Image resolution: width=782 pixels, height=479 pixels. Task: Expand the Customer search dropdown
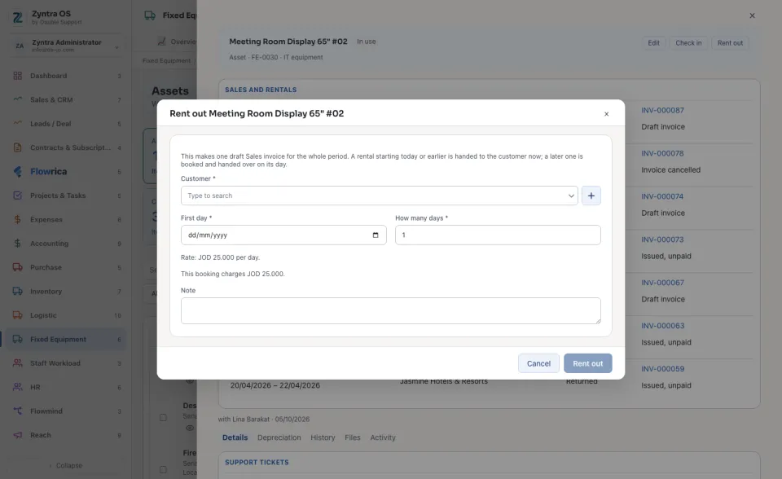pos(571,196)
